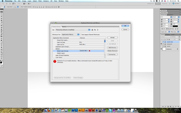
Task: Toggle Auto-Select checkbox in options bar
Action: (7, 7)
